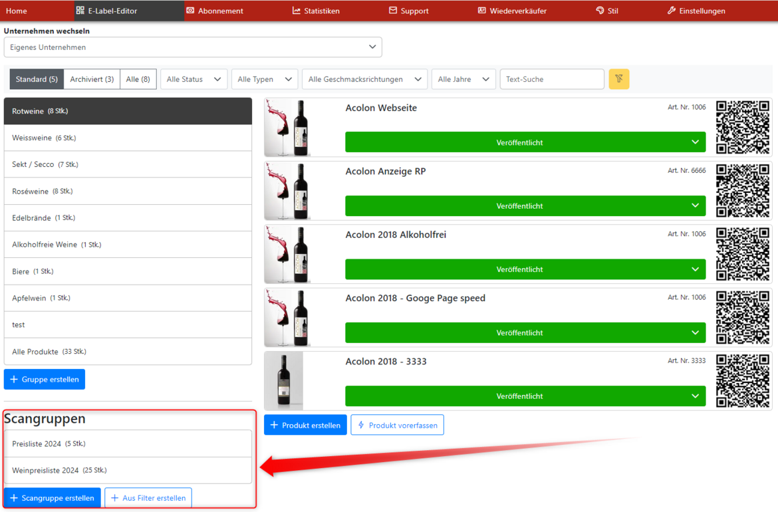The height and width of the screenshot is (512, 778).
Task: Open QR code for Acolon Webseite
Action: click(743, 127)
